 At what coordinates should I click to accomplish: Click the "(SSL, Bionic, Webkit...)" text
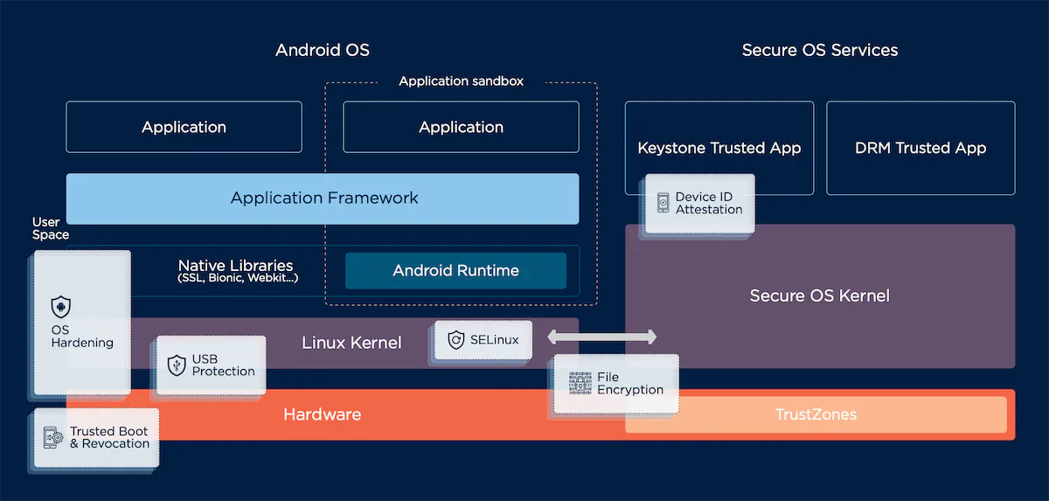[x=238, y=278]
